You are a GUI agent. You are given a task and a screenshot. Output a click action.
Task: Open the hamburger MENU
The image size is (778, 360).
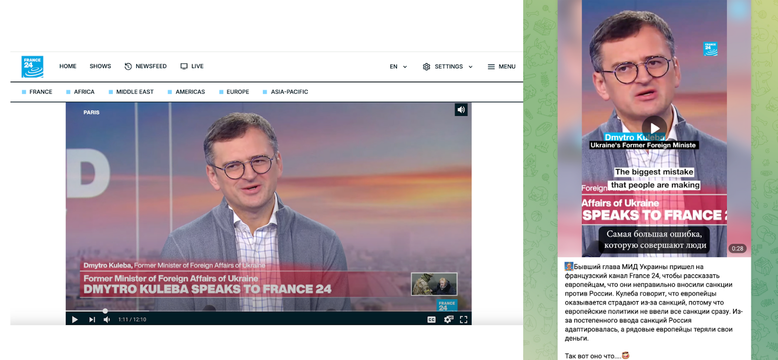click(x=501, y=67)
